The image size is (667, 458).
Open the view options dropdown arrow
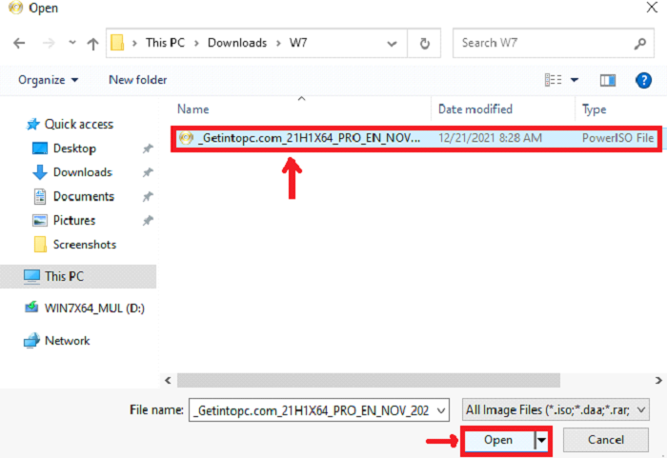coord(575,80)
